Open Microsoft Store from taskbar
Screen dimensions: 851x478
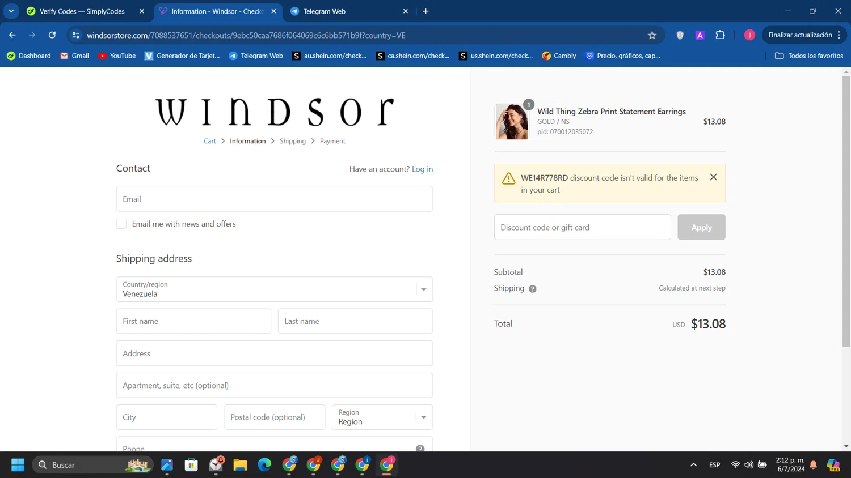pos(191,465)
